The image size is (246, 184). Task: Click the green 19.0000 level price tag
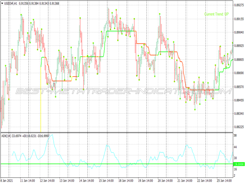pos(239,164)
